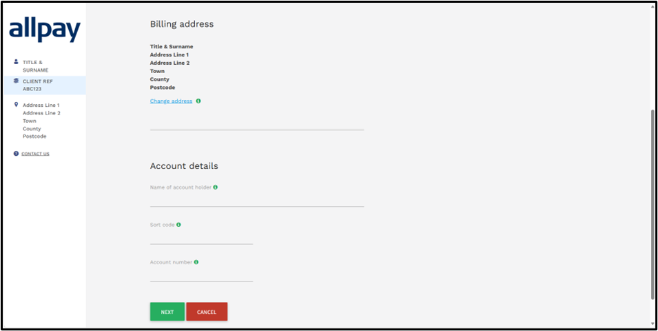The height and width of the screenshot is (331, 658).
Task: Click Address Line 1 in the sidebar
Action: coord(41,106)
